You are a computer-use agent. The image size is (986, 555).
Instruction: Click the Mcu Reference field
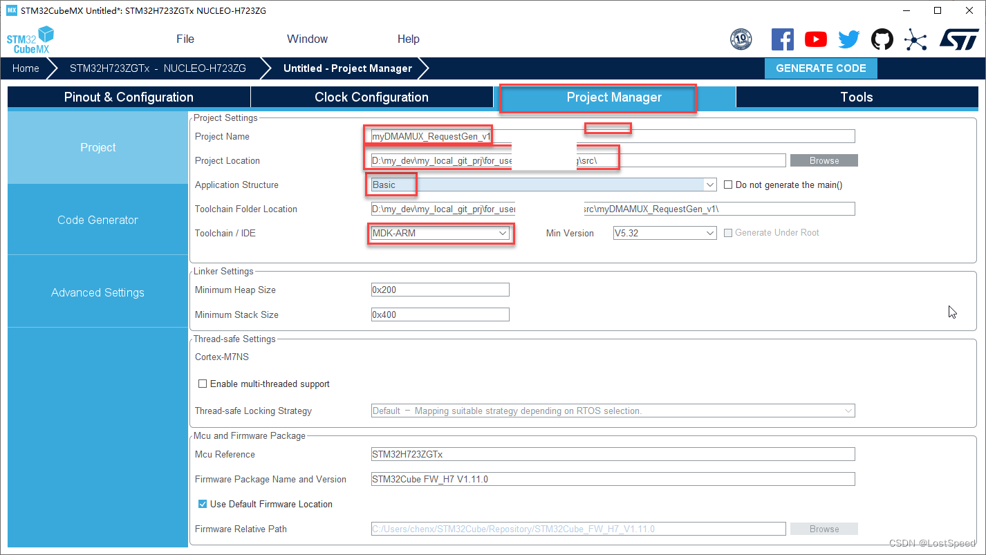tap(613, 454)
